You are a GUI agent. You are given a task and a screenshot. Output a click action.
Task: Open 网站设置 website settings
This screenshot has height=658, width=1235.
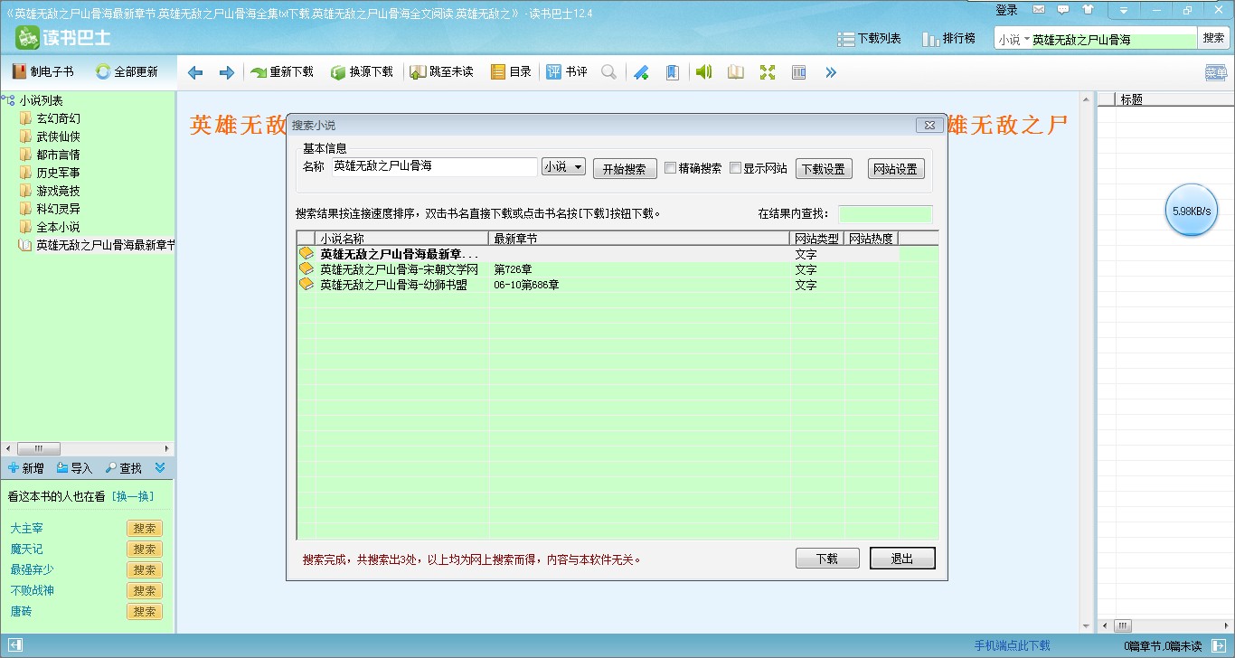[x=896, y=169]
